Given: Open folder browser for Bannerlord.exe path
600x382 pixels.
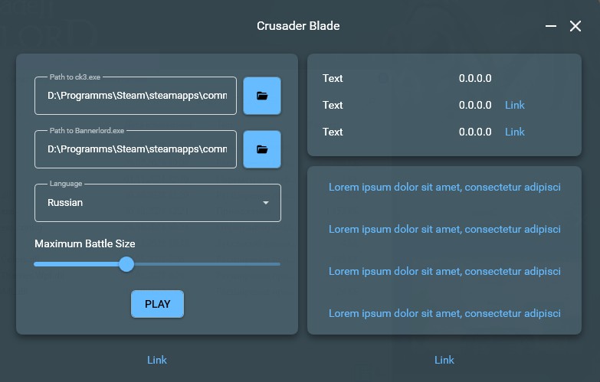Looking at the screenshot, I should [262, 149].
